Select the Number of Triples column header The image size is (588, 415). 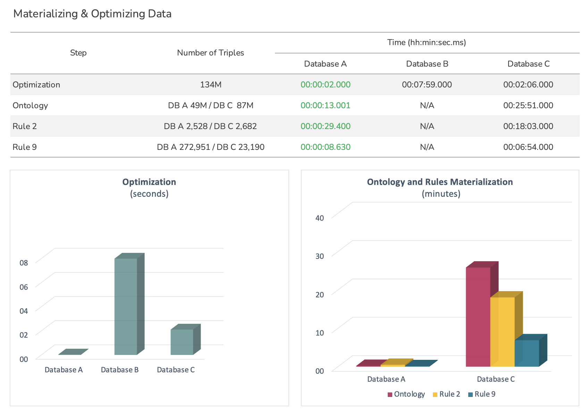click(210, 53)
